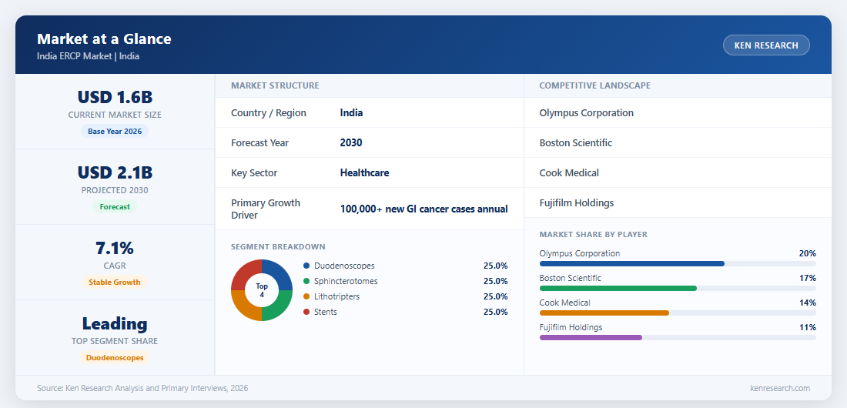Click the 2030 forecast year value
The width and height of the screenshot is (847, 408).
tap(351, 143)
